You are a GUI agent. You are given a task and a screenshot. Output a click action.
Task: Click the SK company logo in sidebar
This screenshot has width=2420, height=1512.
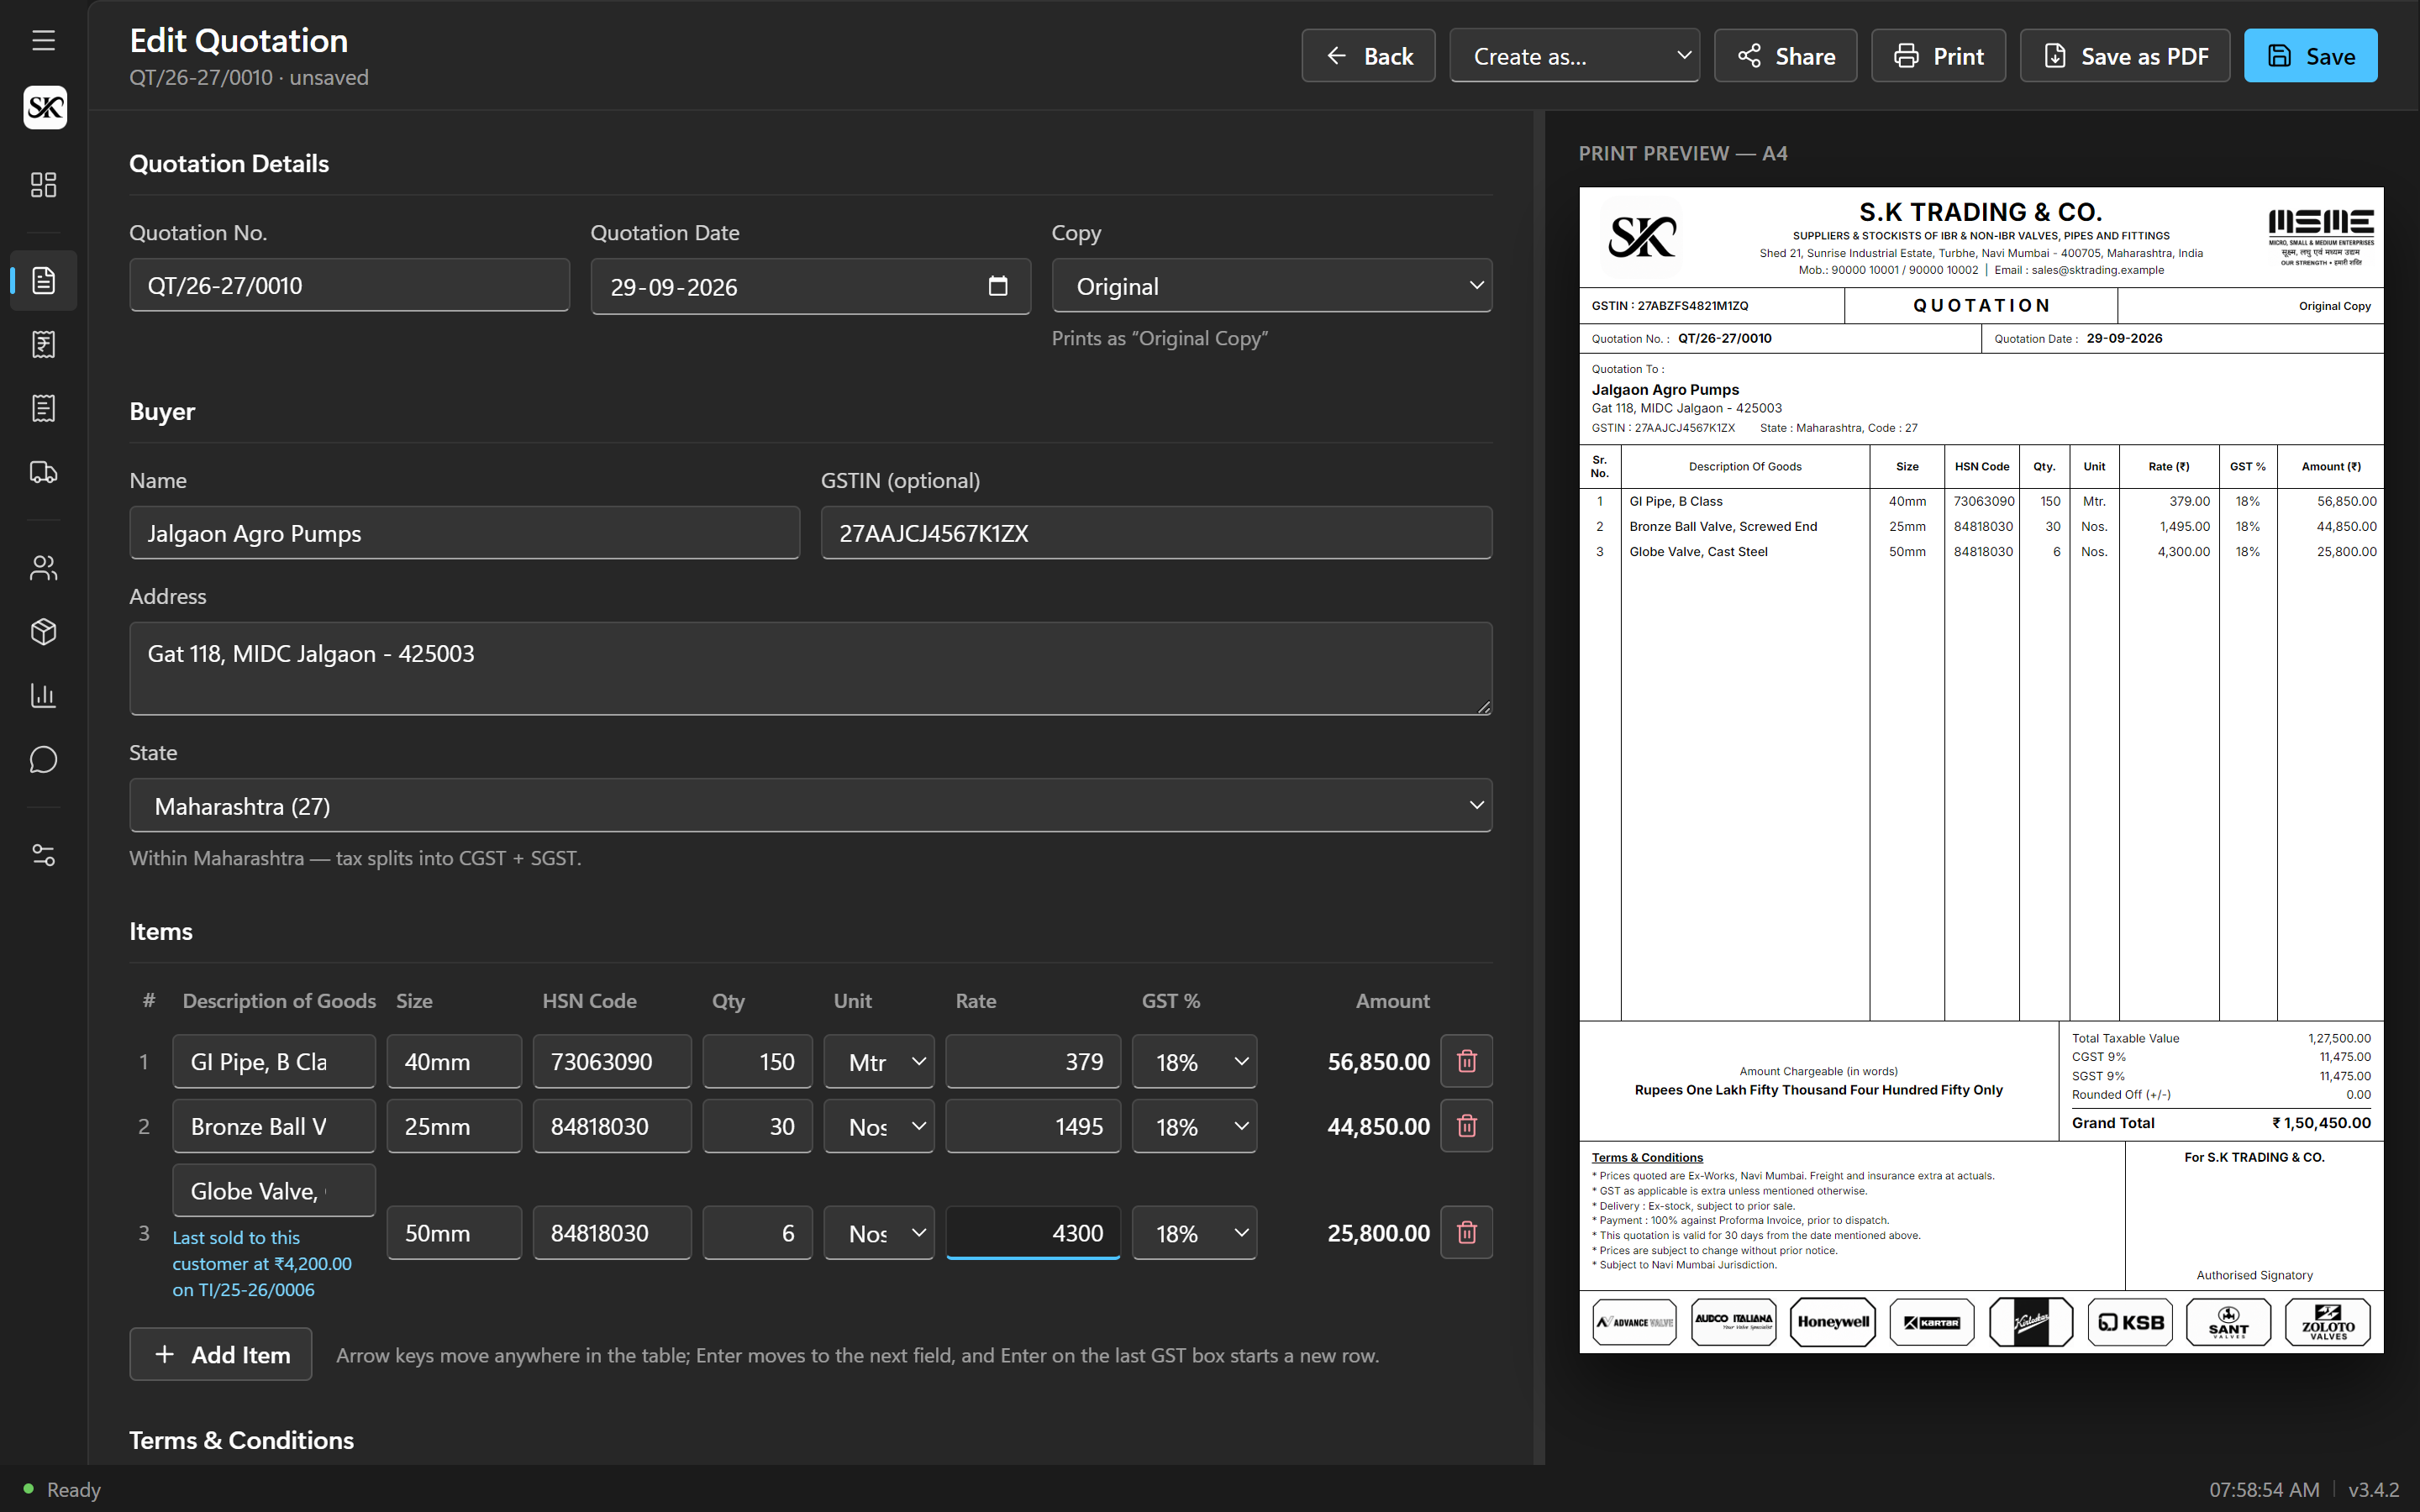point(45,107)
